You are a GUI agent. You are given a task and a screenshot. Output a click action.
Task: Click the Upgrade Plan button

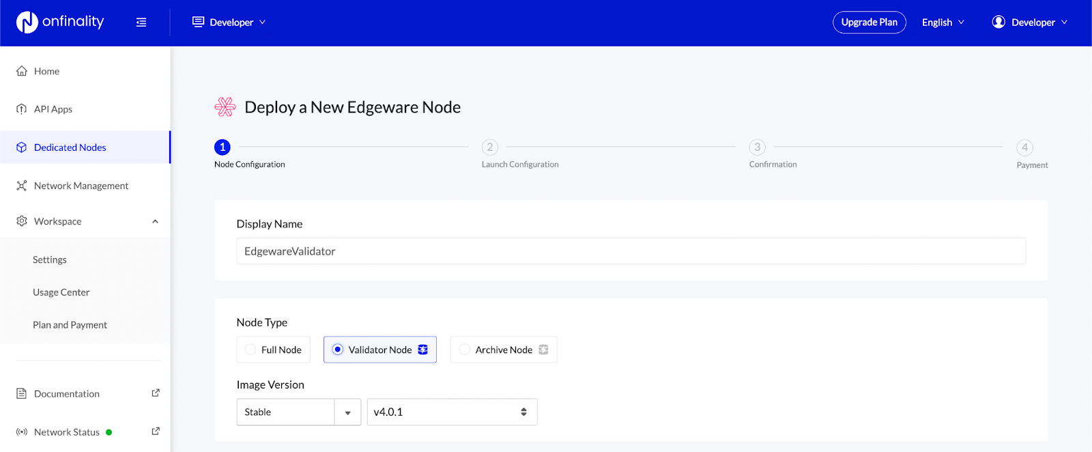(870, 23)
